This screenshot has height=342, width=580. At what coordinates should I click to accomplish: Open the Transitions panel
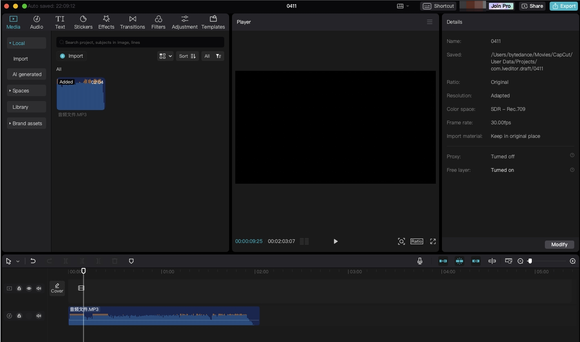(132, 22)
